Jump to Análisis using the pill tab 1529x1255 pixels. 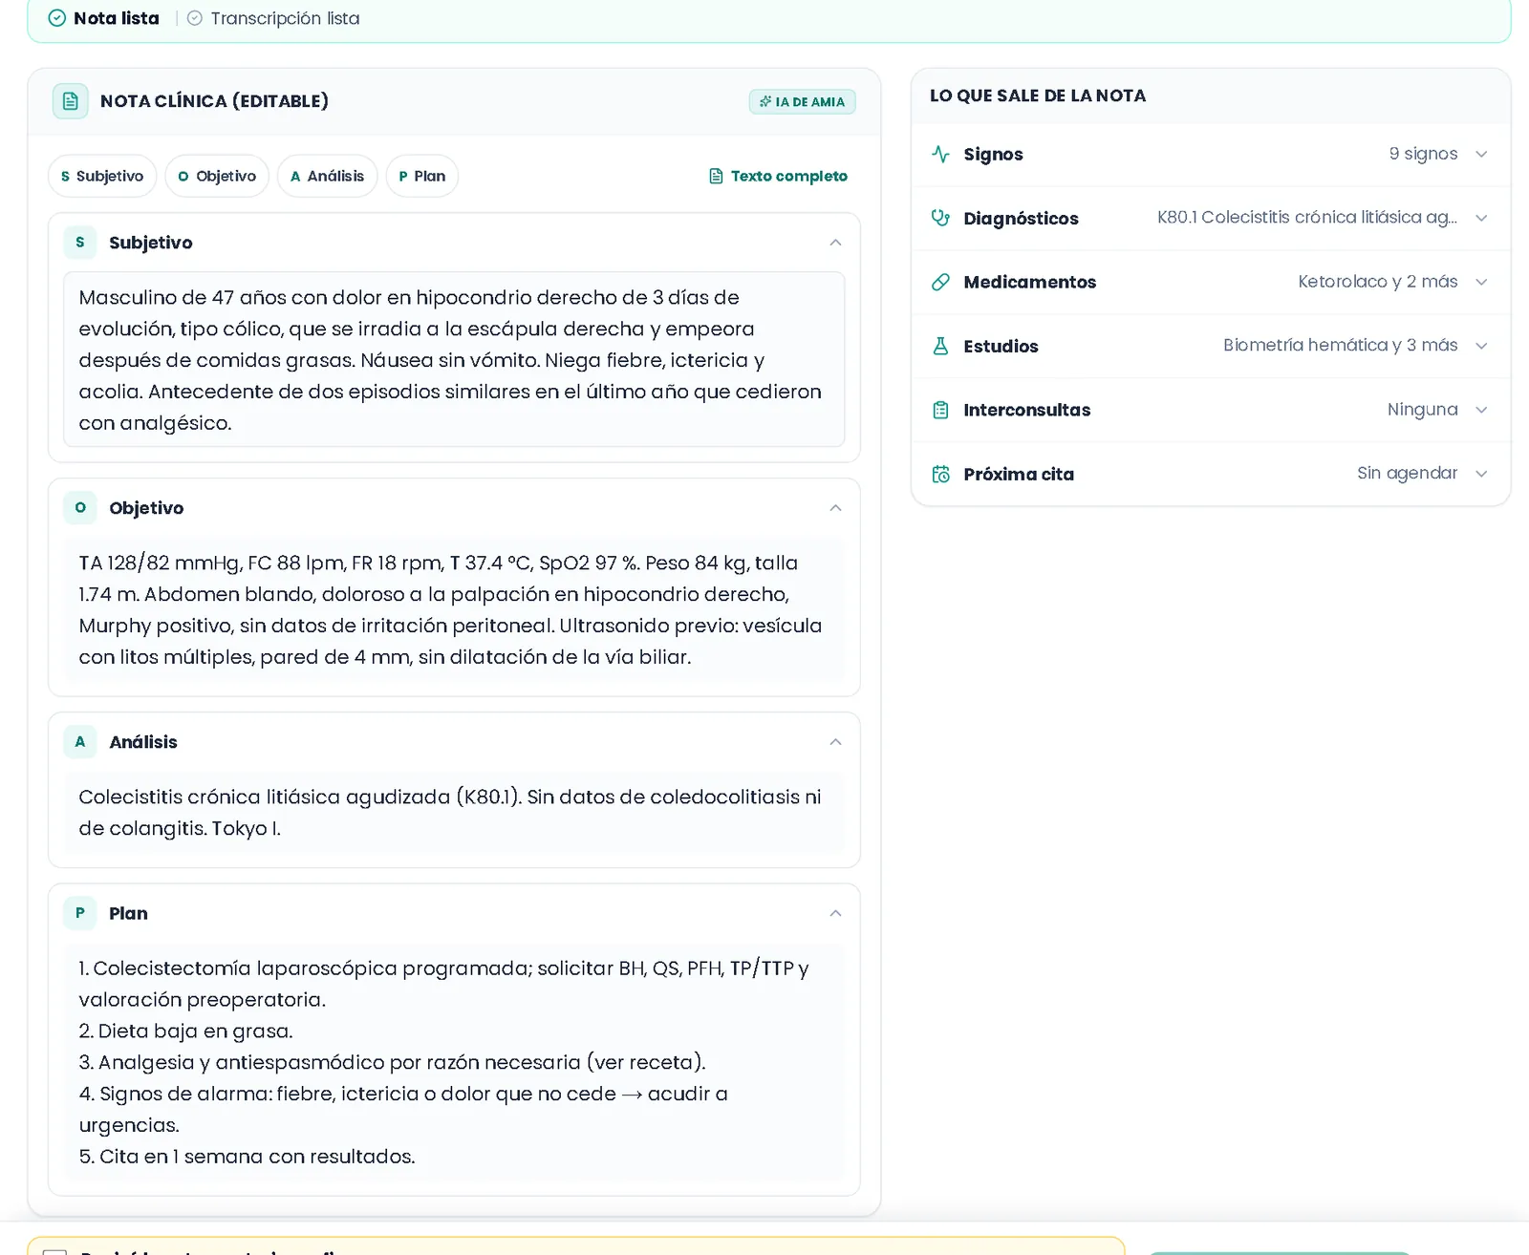(x=328, y=176)
